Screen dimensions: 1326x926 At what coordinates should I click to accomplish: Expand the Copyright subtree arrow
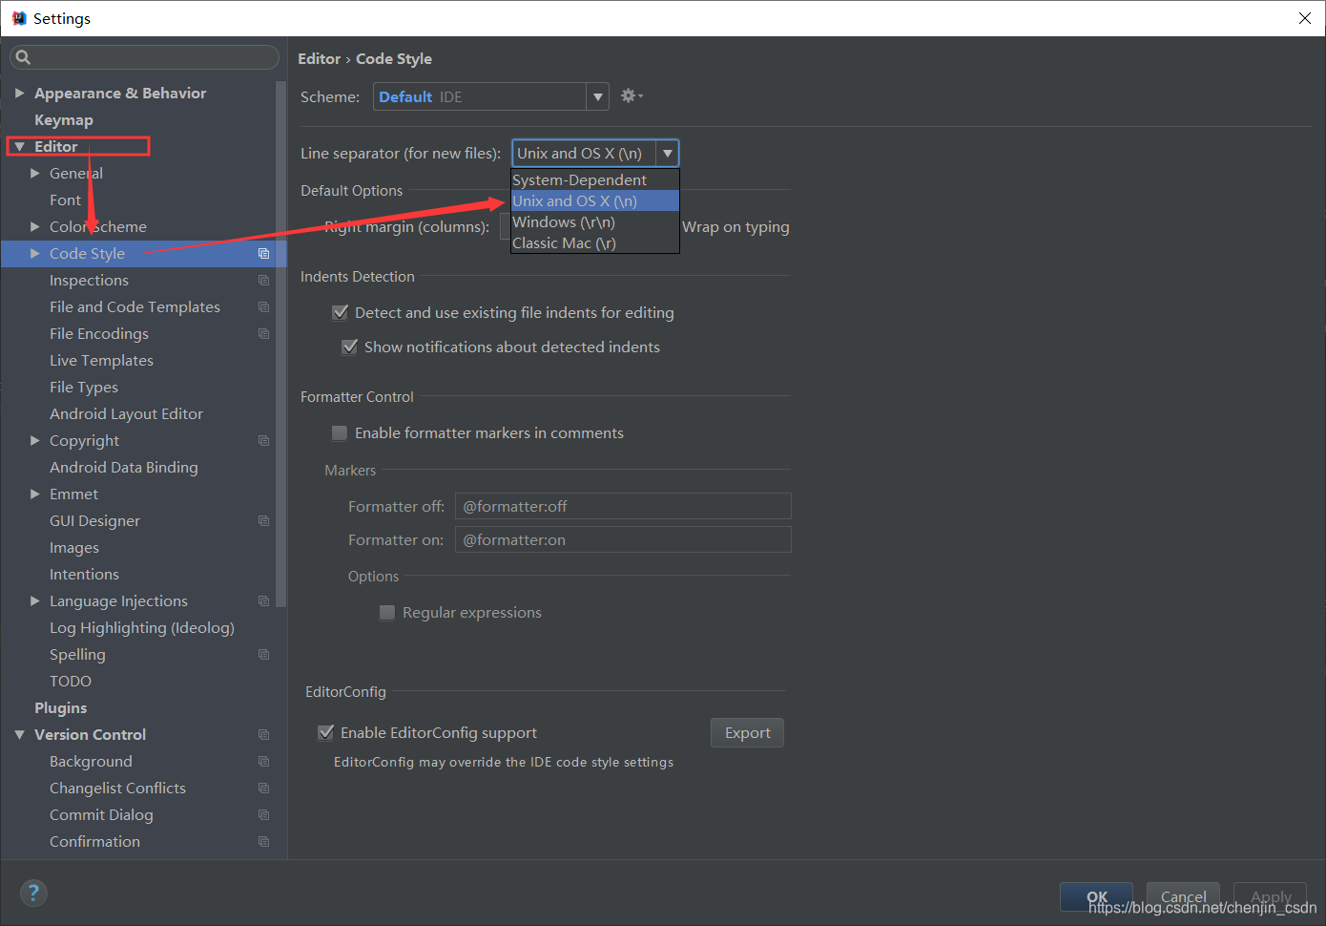tap(35, 440)
